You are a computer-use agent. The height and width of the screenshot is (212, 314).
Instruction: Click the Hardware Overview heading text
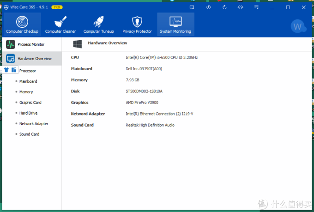(x=107, y=43)
